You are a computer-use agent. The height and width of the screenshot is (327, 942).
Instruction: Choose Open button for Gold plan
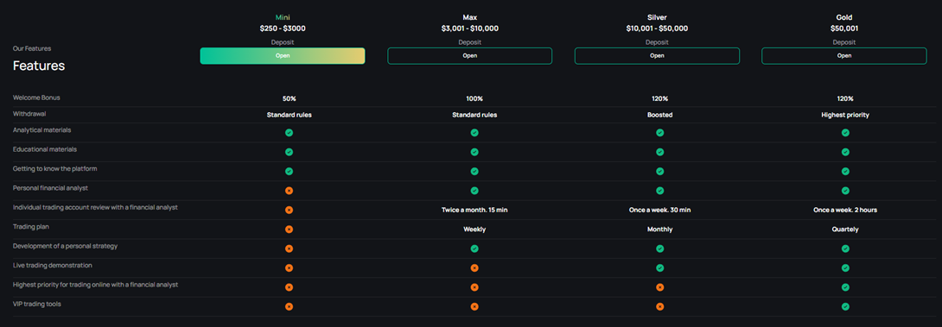pos(844,56)
